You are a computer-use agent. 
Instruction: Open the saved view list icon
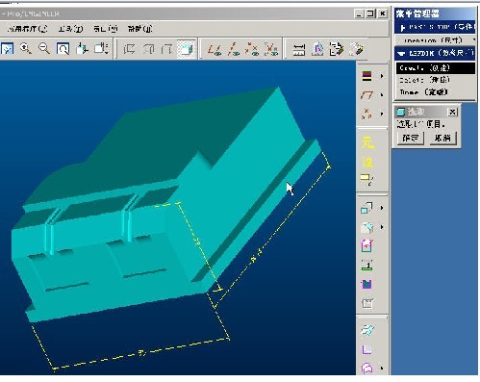coord(101,49)
